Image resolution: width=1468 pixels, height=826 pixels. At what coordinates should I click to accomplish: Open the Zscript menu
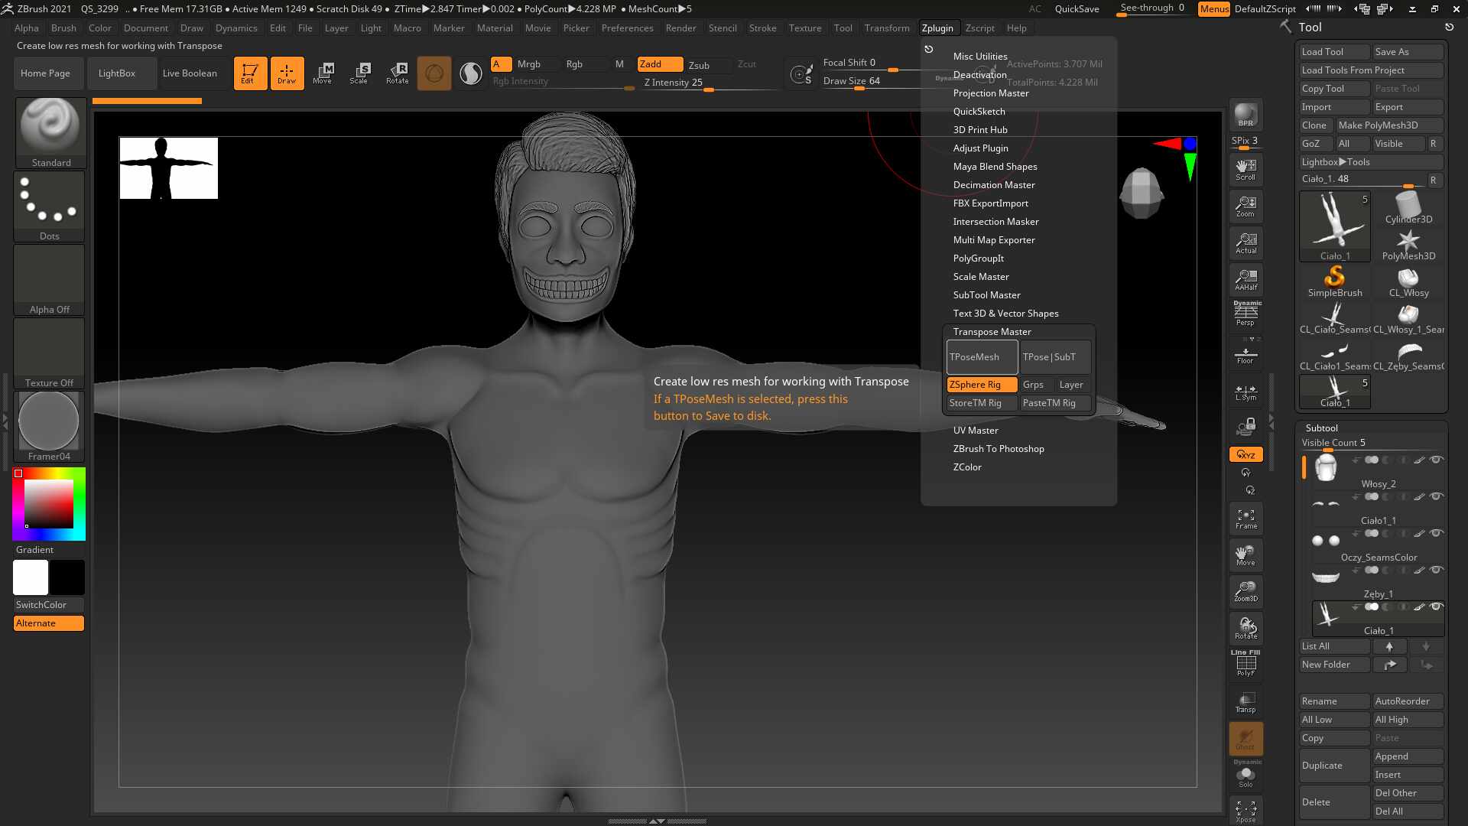[x=979, y=28]
